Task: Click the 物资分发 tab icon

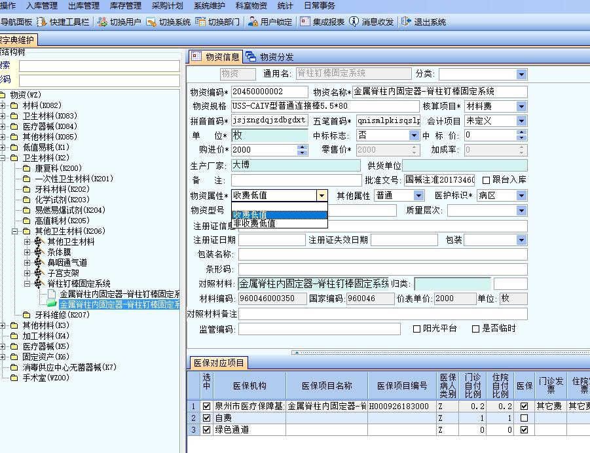Action: pos(251,56)
